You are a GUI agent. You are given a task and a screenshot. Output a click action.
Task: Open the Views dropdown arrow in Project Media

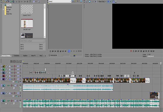click(x=36, y=2)
